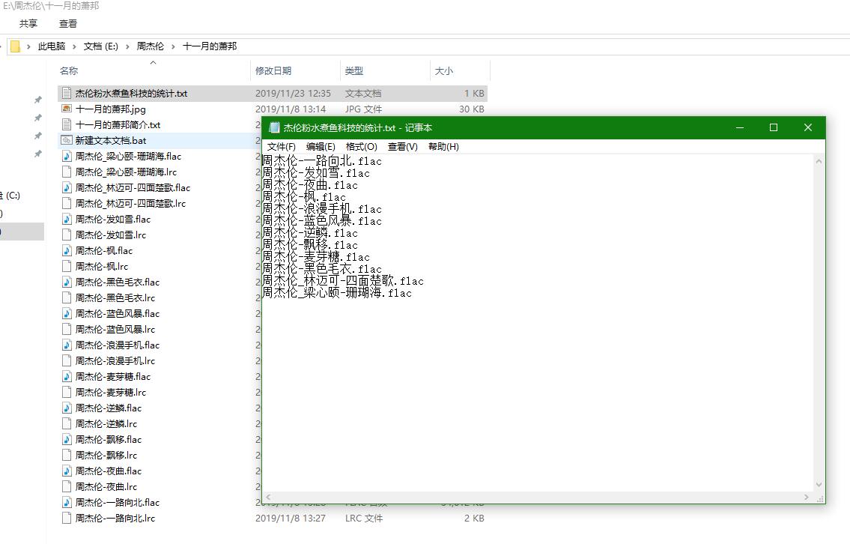The image size is (850, 544).
Task: Expand the breadcrumb chevron after 此电脑
Action: (x=75, y=46)
